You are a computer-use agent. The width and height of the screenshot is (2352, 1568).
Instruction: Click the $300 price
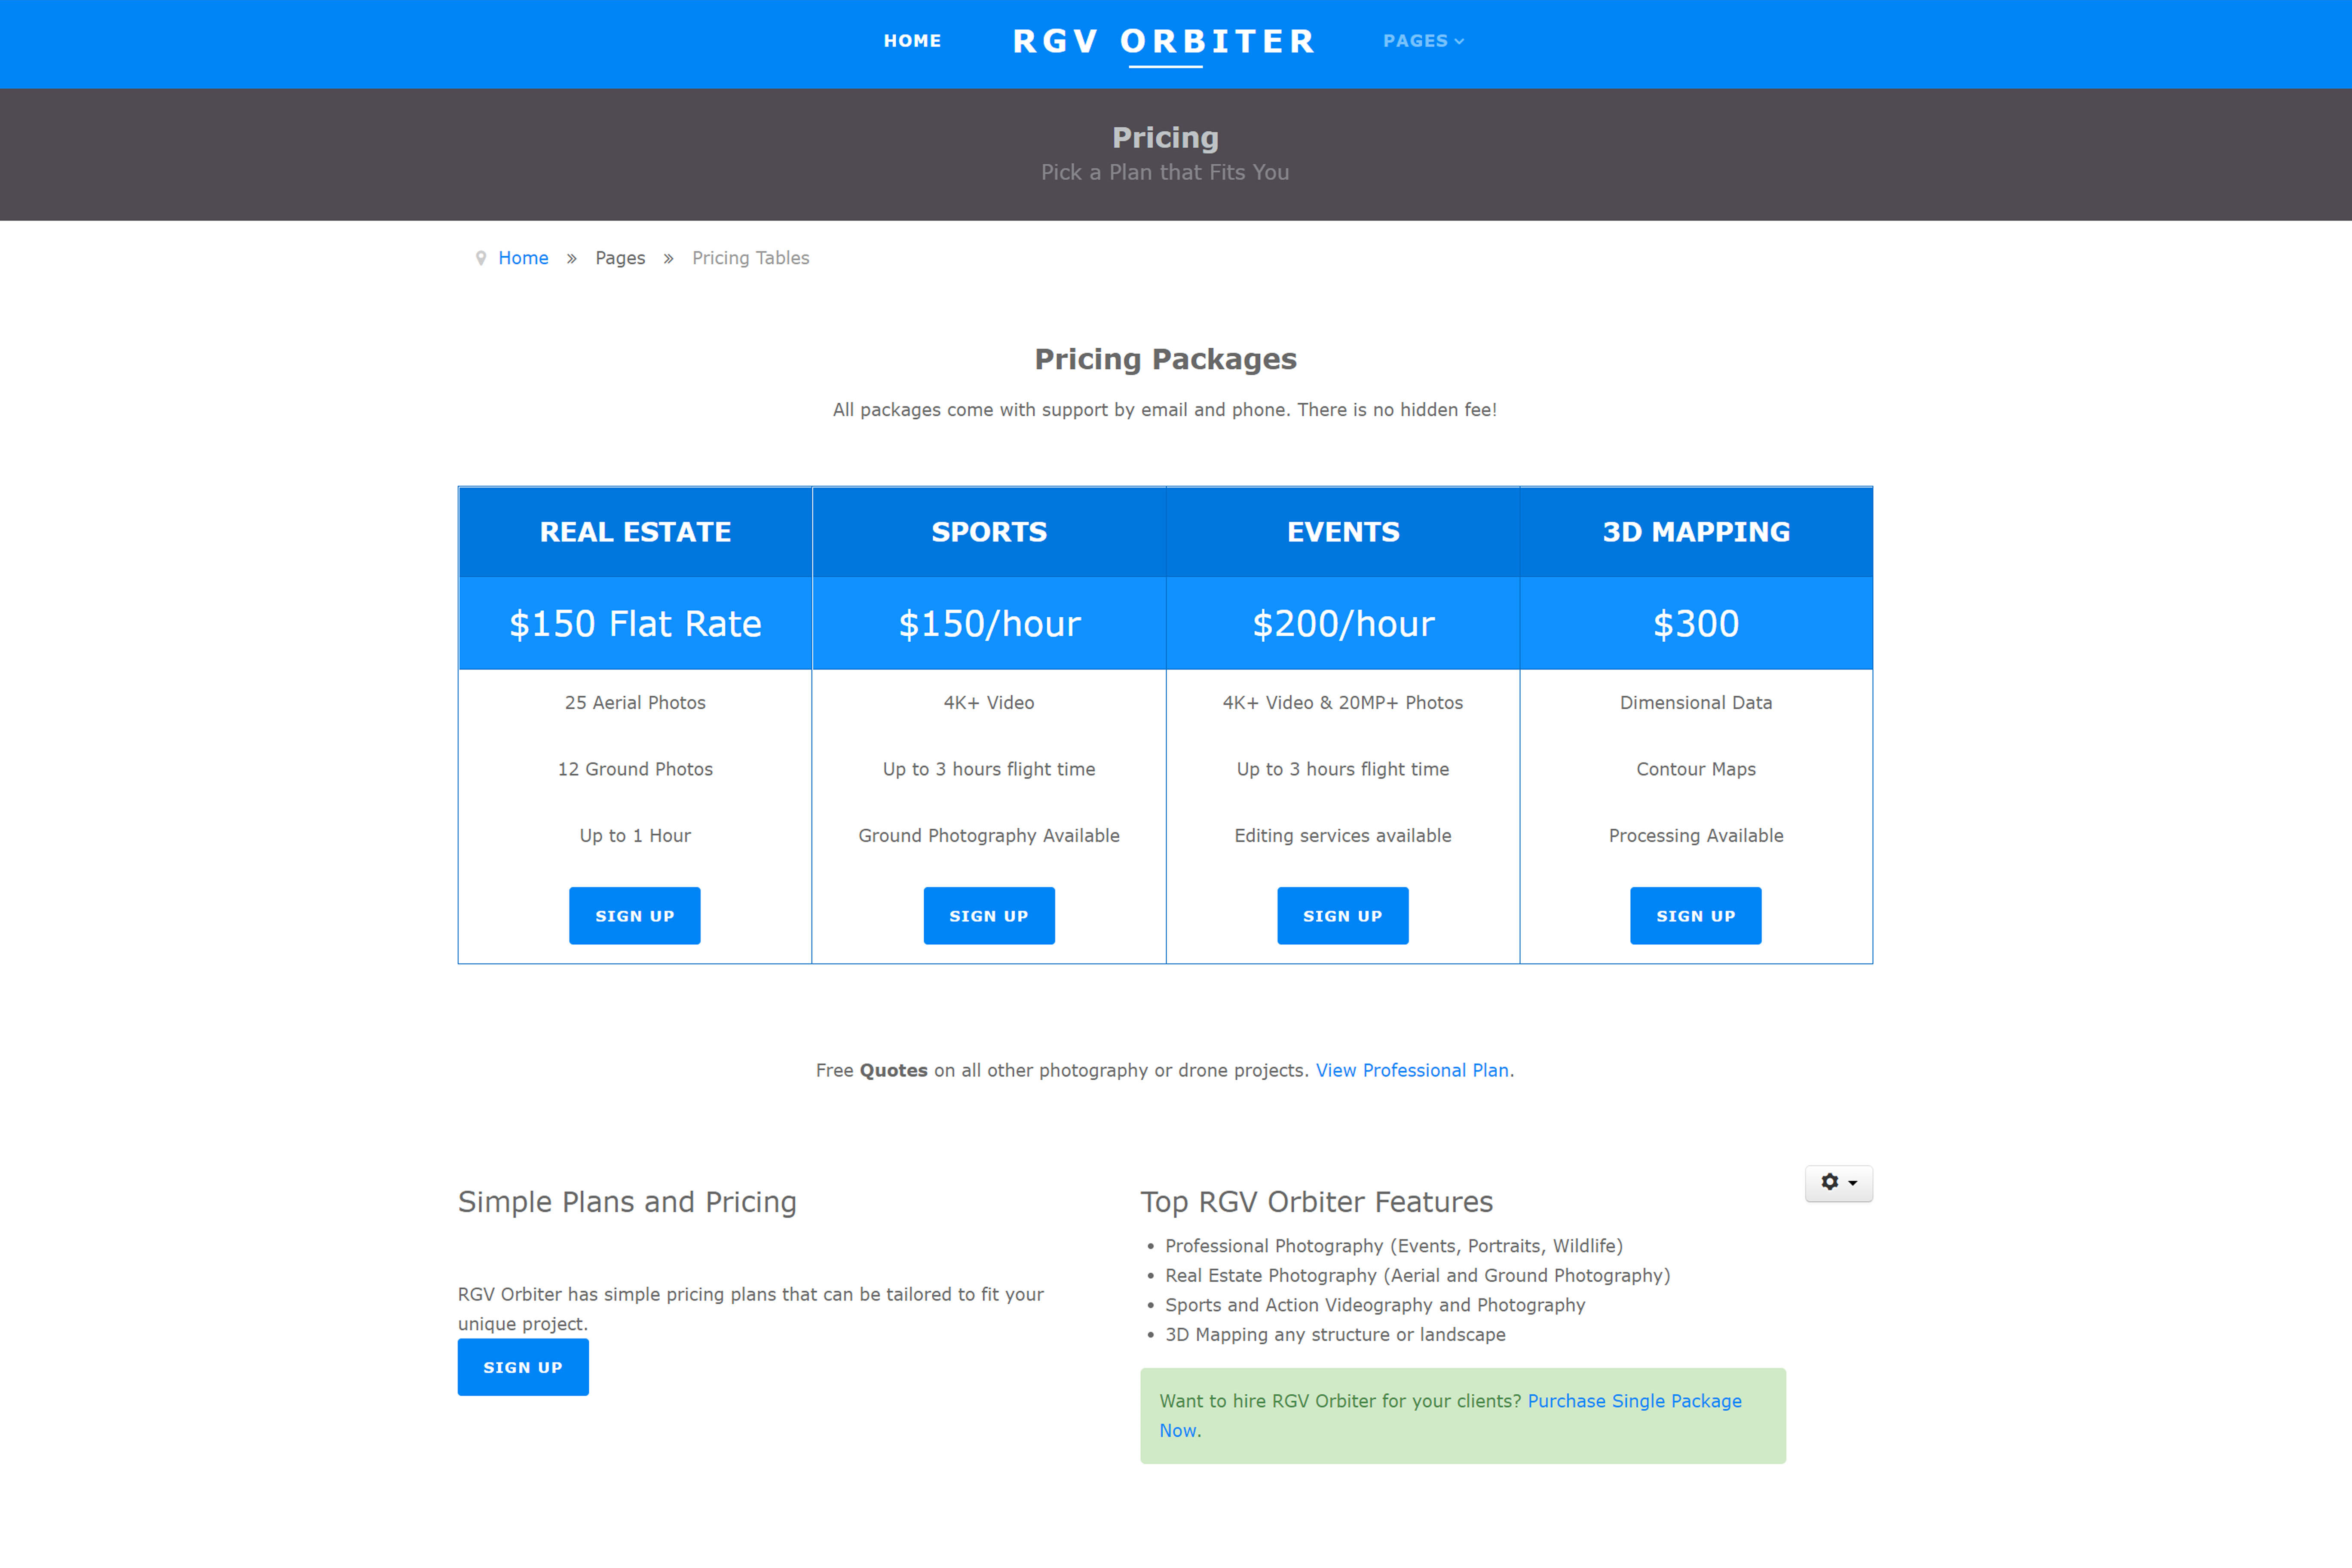click(x=1696, y=624)
